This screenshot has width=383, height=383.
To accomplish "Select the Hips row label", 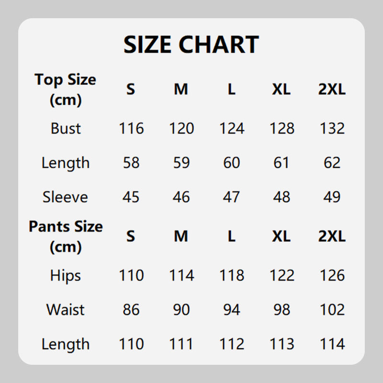I will (66, 275).
